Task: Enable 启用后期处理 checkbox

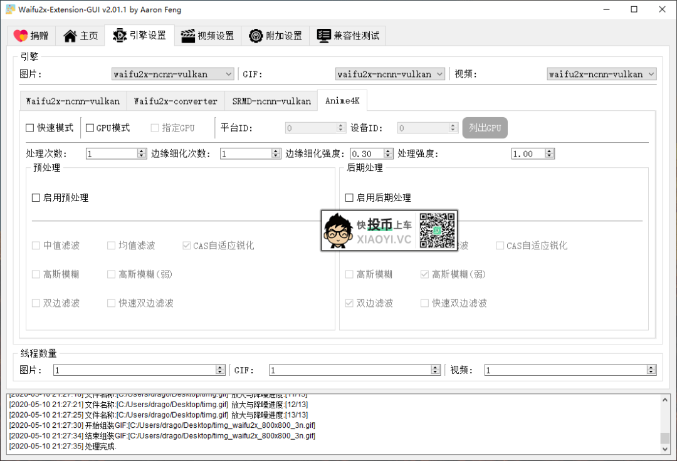Action: click(x=349, y=197)
